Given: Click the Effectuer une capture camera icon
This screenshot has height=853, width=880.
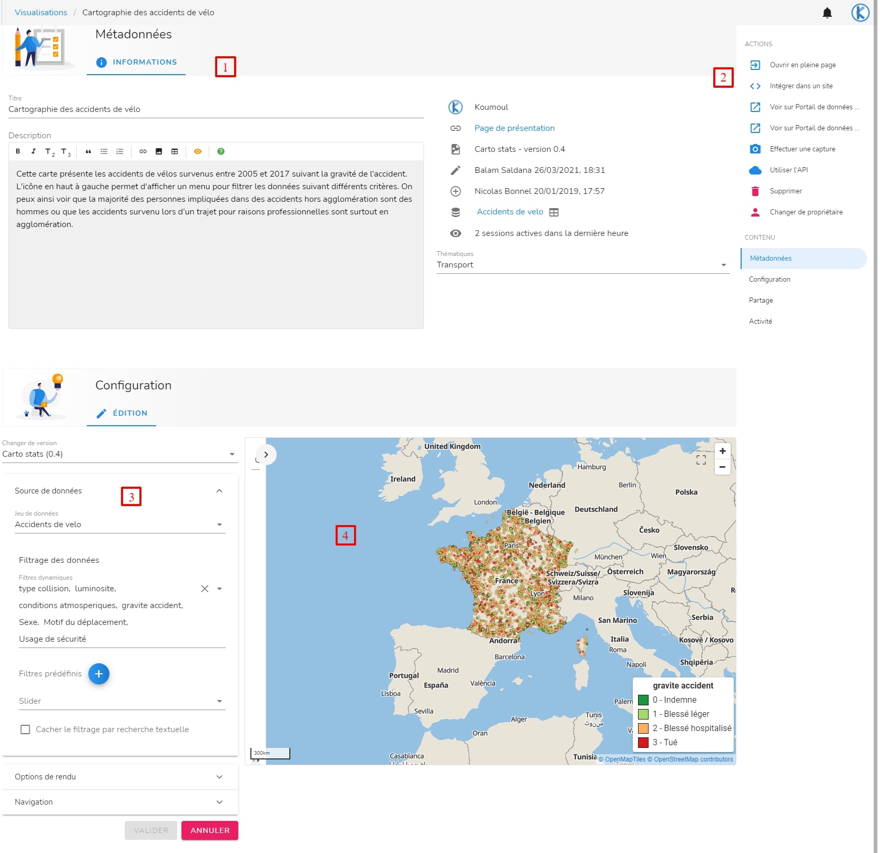Looking at the screenshot, I should 755,149.
